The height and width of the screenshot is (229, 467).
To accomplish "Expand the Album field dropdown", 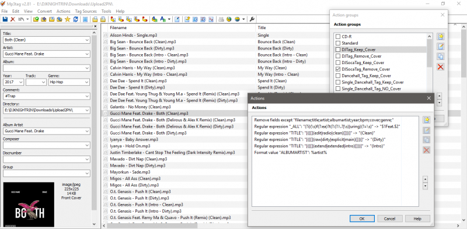I will pyautogui.click(x=87, y=68).
